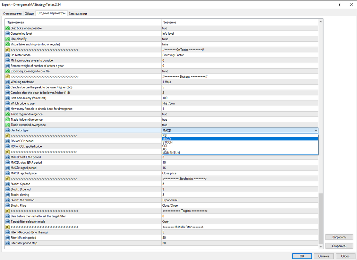
Task: Click the icon beside Which price to use
Action: coord(8,104)
